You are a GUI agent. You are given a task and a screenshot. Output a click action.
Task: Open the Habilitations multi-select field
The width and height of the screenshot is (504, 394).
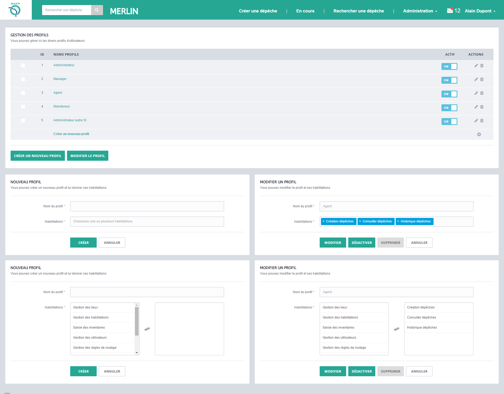(x=147, y=222)
